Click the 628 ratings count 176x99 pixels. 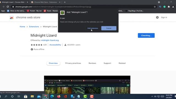[x=45, y=45]
